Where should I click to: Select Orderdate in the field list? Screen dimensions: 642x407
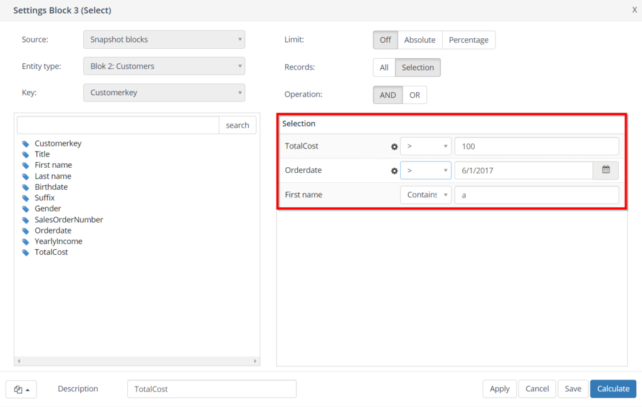[53, 230]
